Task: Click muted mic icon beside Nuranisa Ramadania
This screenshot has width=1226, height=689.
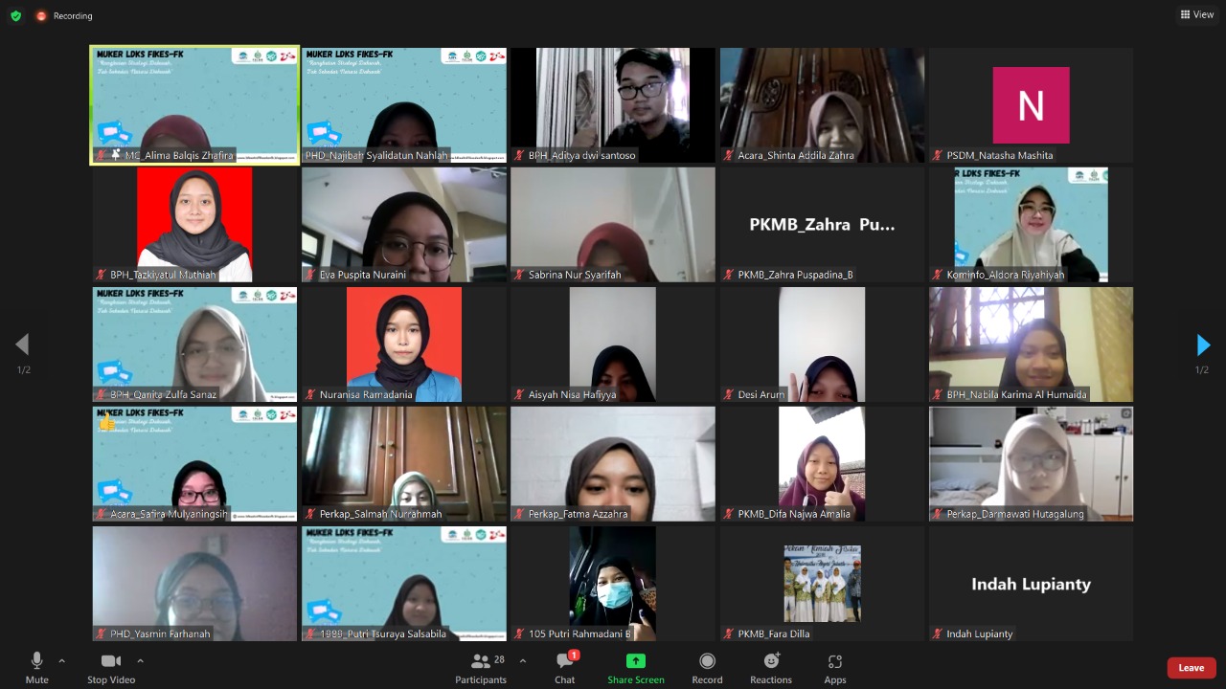Action: pos(310,394)
